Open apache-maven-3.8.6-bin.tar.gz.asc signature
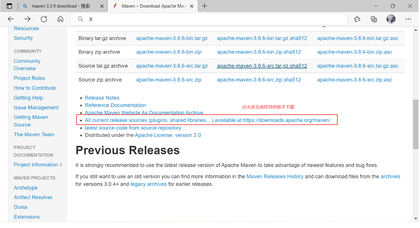The height and width of the screenshot is (228, 420). click(358, 38)
